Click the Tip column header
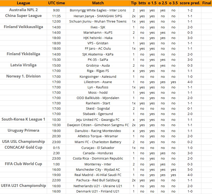This screenshot has height=194, width=212. click(x=134, y=3)
